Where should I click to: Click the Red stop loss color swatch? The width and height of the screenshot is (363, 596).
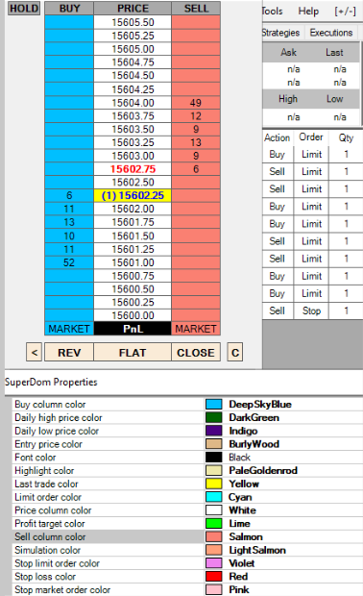click(x=214, y=576)
